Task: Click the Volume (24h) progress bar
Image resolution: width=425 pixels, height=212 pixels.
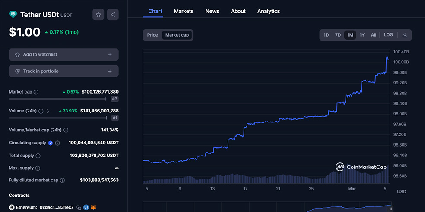Action: tap(58, 118)
